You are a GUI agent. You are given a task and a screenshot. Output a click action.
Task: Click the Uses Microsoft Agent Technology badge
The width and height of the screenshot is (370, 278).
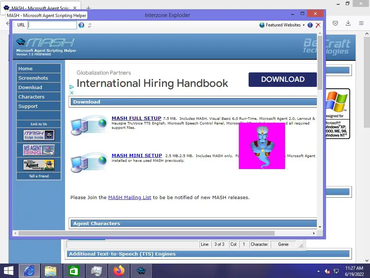pos(39,165)
